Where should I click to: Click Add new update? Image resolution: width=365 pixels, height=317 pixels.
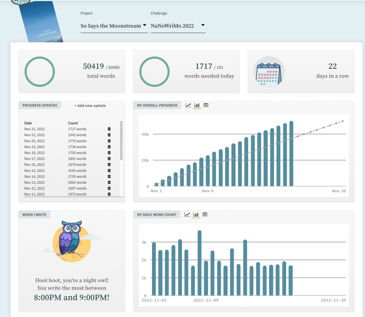tap(90, 106)
